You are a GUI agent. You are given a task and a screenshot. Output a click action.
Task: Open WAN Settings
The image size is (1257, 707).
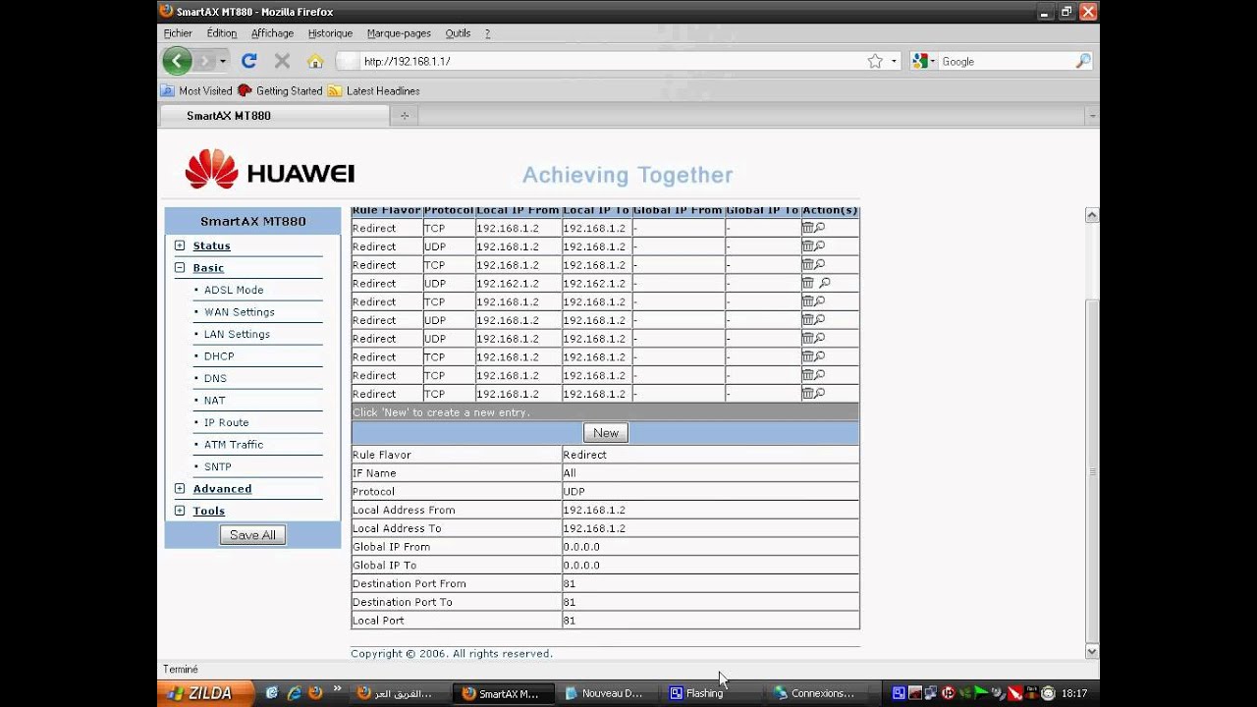[240, 312]
